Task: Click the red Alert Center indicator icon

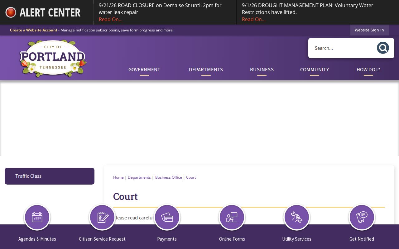Action: pos(11,12)
